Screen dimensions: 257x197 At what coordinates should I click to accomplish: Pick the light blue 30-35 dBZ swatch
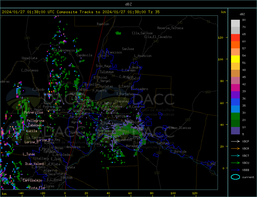tap(235, 109)
